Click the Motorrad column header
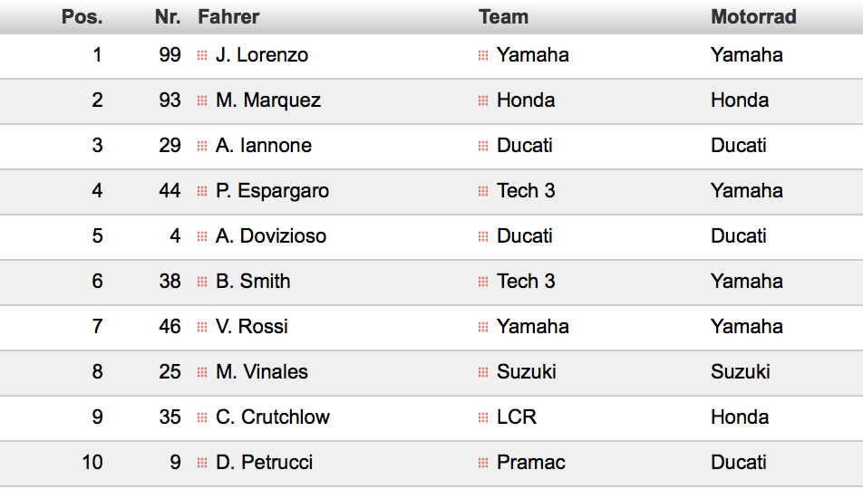The image size is (863, 489). pos(753,17)
